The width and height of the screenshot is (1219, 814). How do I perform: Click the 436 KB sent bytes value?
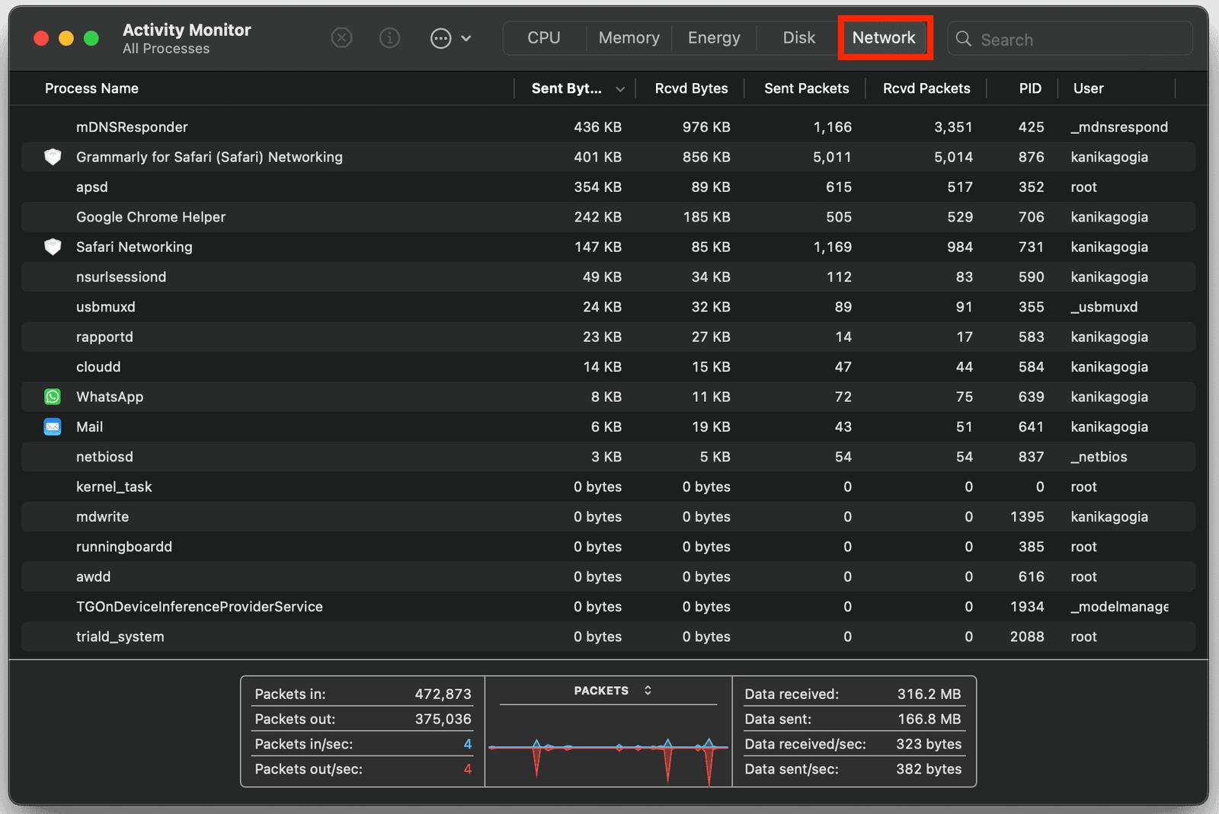(597, 127)
